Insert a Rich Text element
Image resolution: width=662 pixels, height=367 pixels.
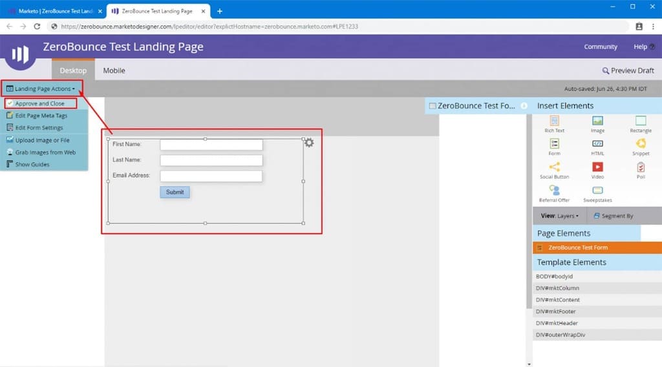[x=554, y=124]
